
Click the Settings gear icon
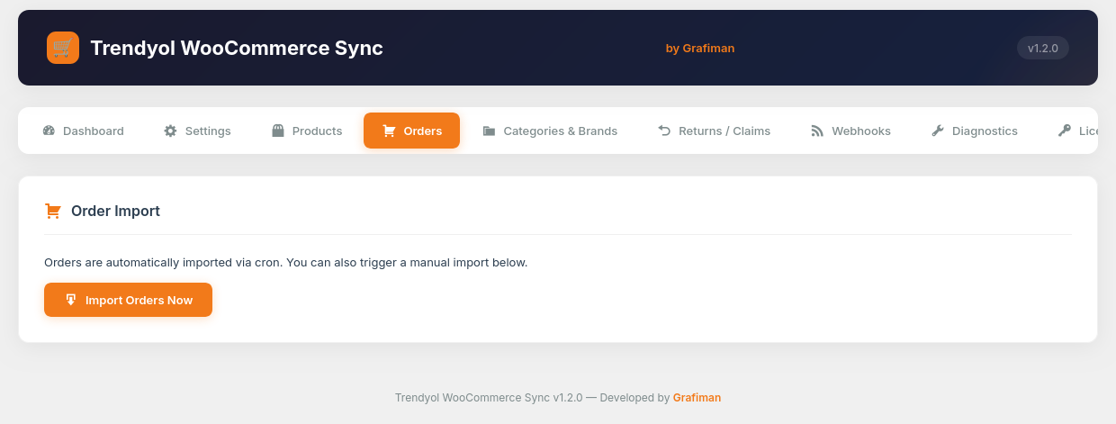click(x=171, y=131)
